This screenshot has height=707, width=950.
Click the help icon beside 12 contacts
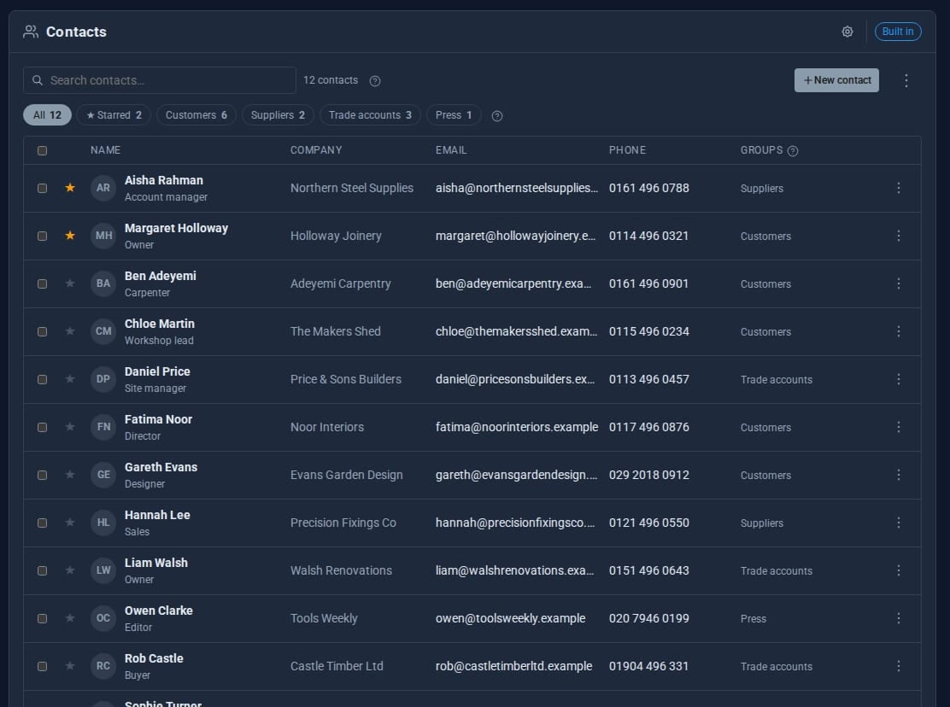click(x=375, y=81)
